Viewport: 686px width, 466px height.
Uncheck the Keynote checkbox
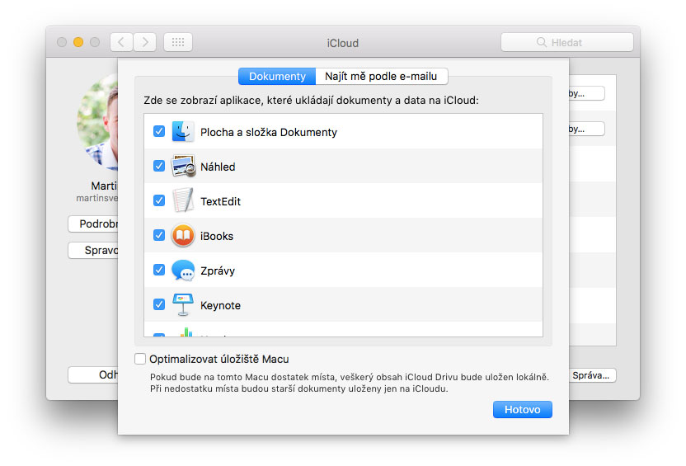click(159, 304)
